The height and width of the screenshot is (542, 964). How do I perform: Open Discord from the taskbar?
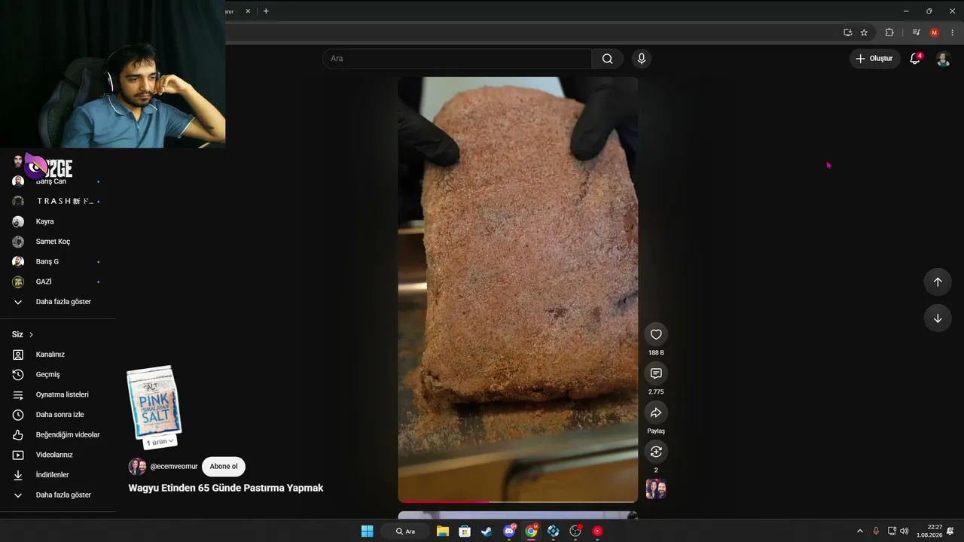[509, 531]
